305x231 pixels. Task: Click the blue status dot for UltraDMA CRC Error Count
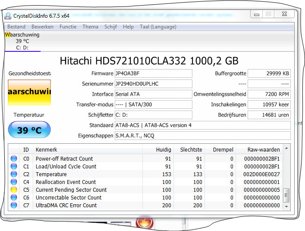coord(14,205)
